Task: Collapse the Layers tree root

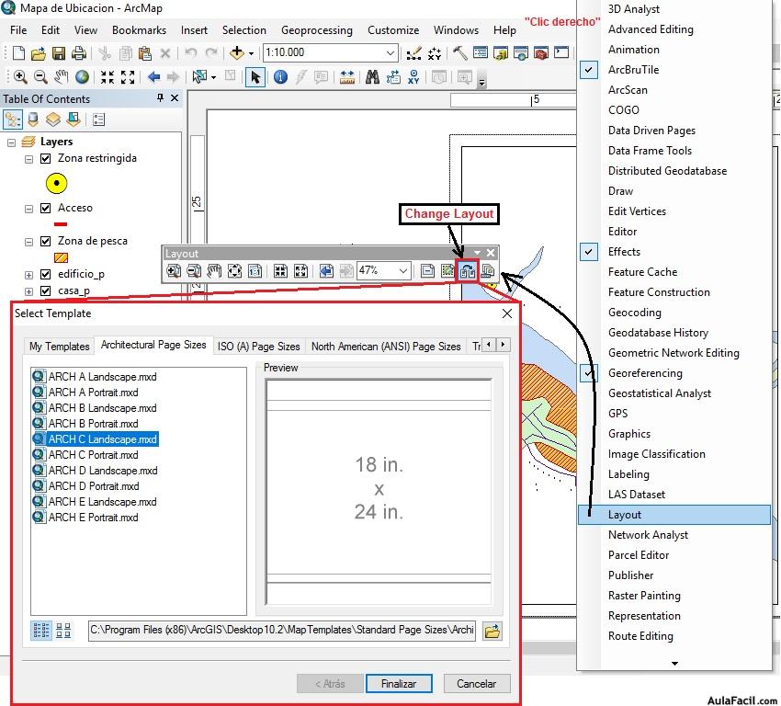Action: pyautogui.click(x=11, y=142)
